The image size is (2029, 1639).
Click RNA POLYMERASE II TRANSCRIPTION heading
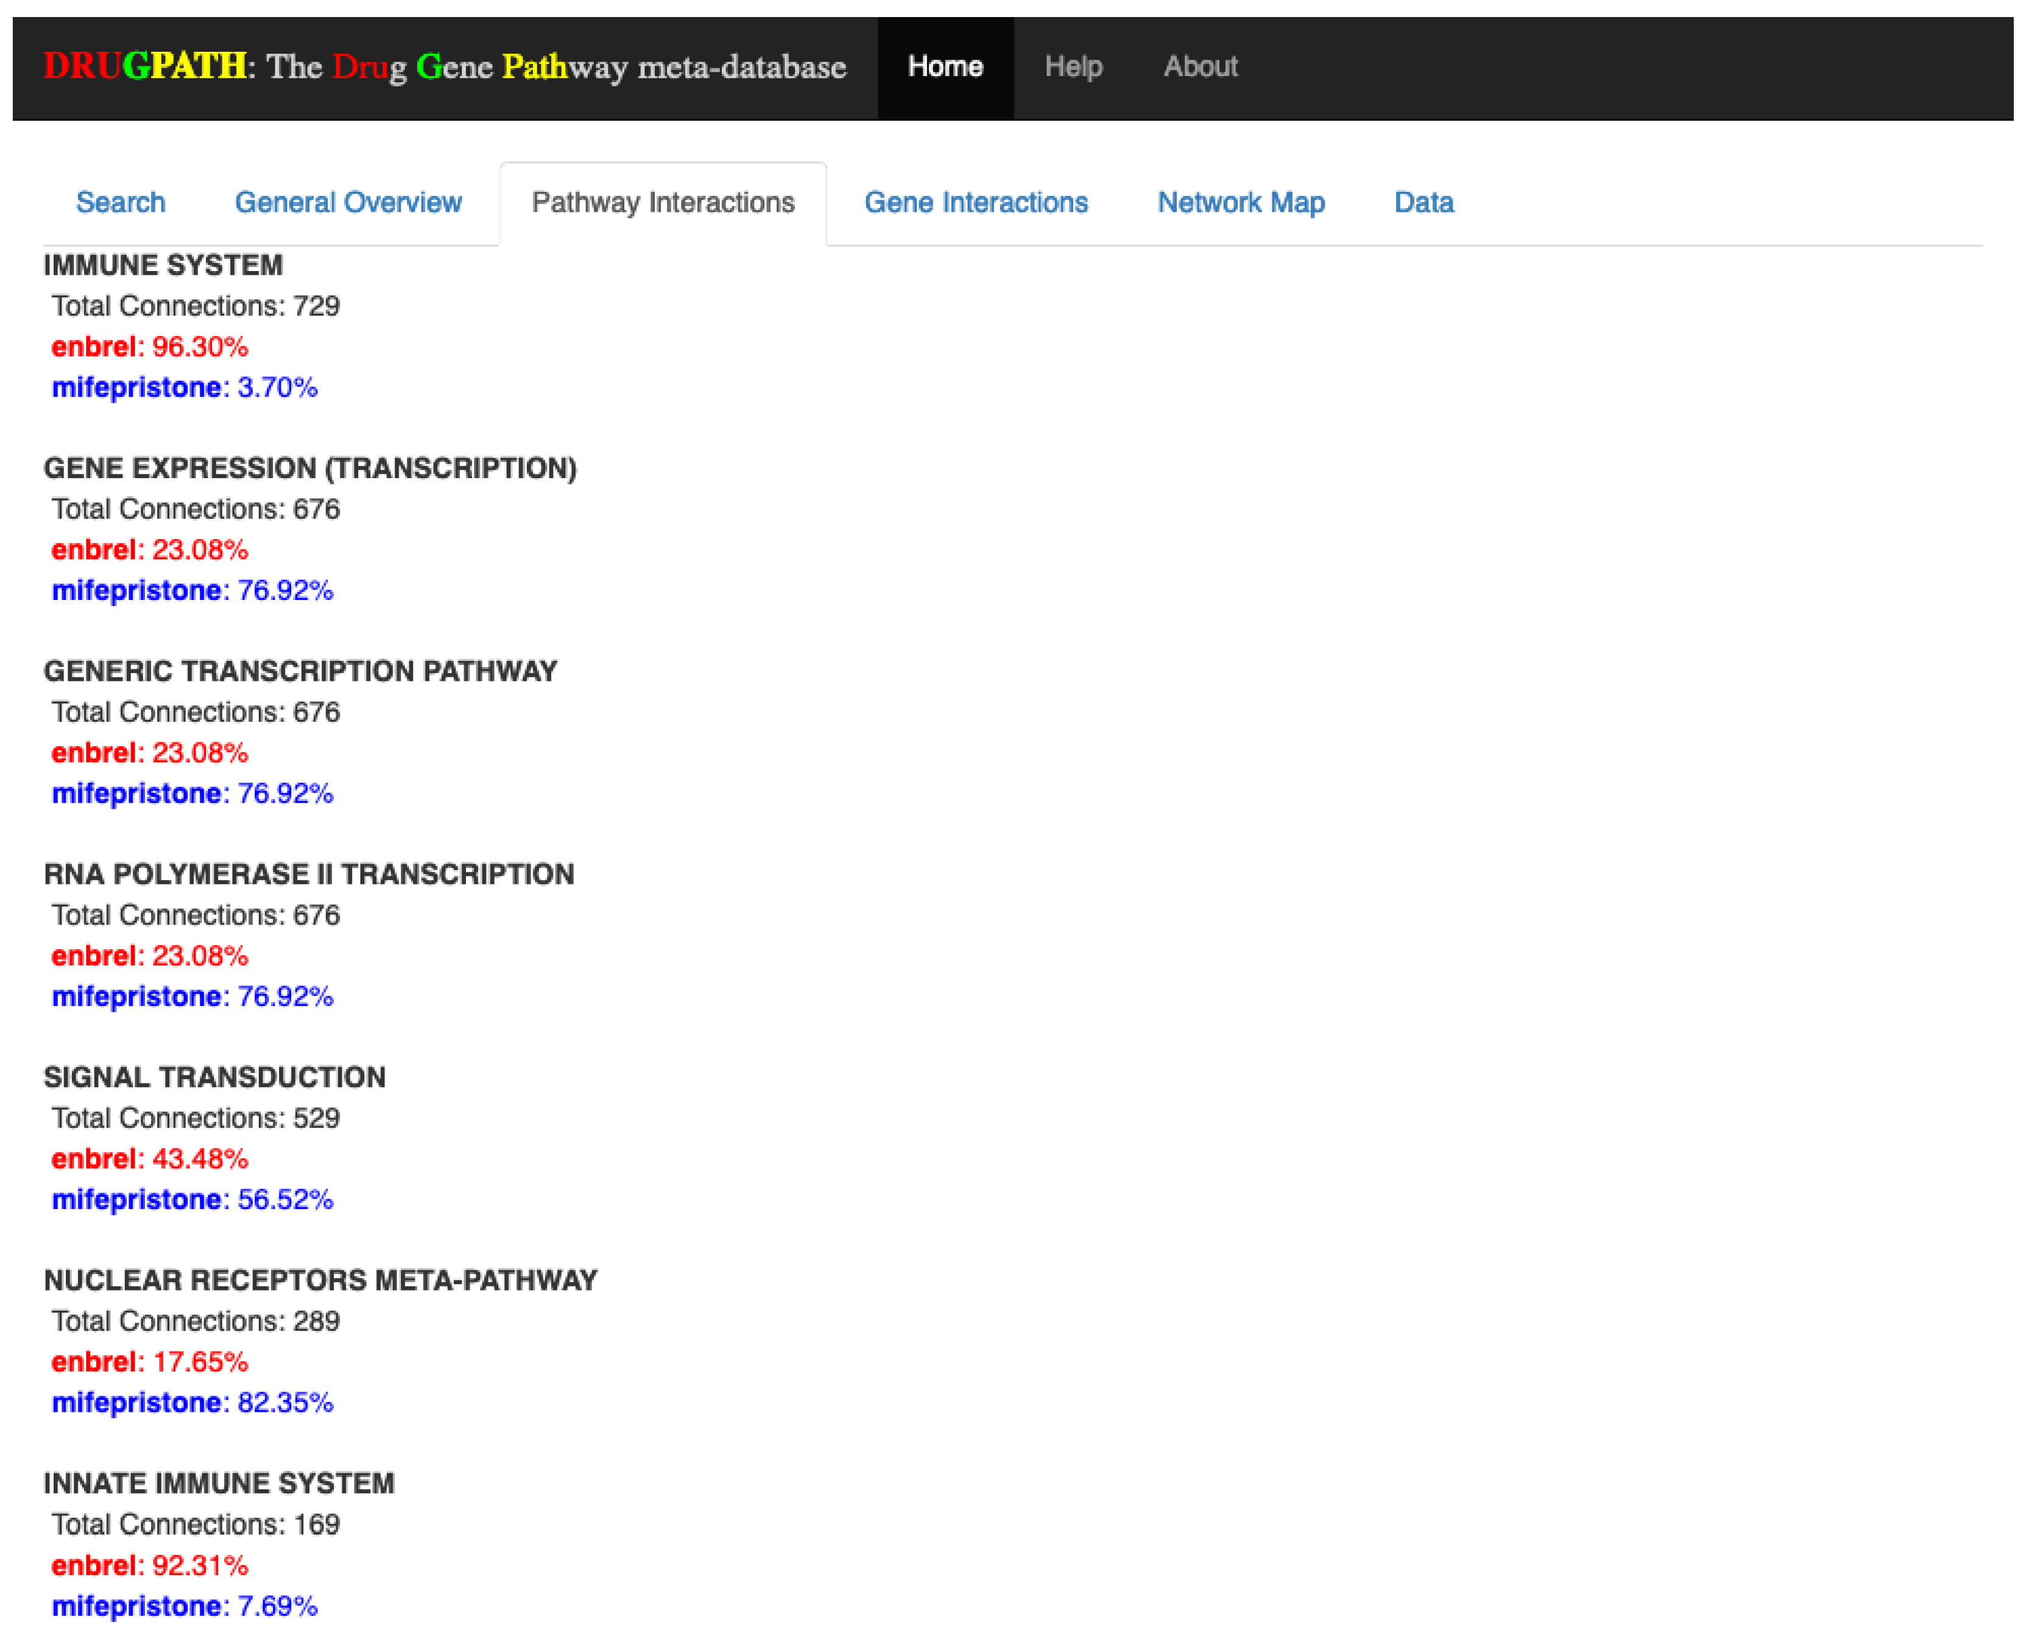point(308,874)
